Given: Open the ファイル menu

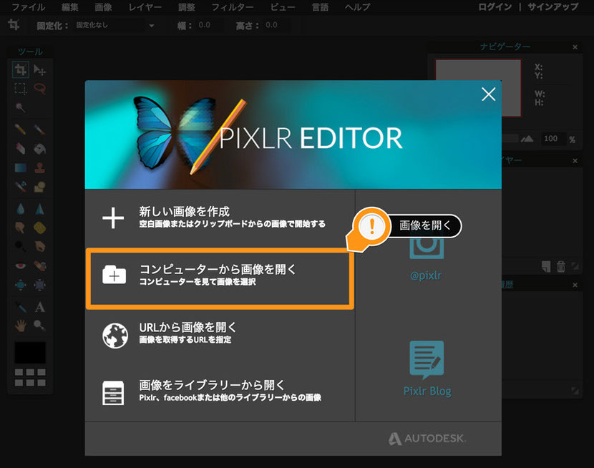Looking at the screenshot, I should click(x=28, y=7).
